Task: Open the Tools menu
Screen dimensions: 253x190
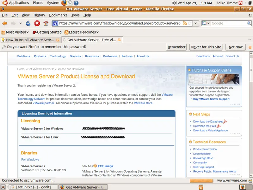Action: pos(75,15)
